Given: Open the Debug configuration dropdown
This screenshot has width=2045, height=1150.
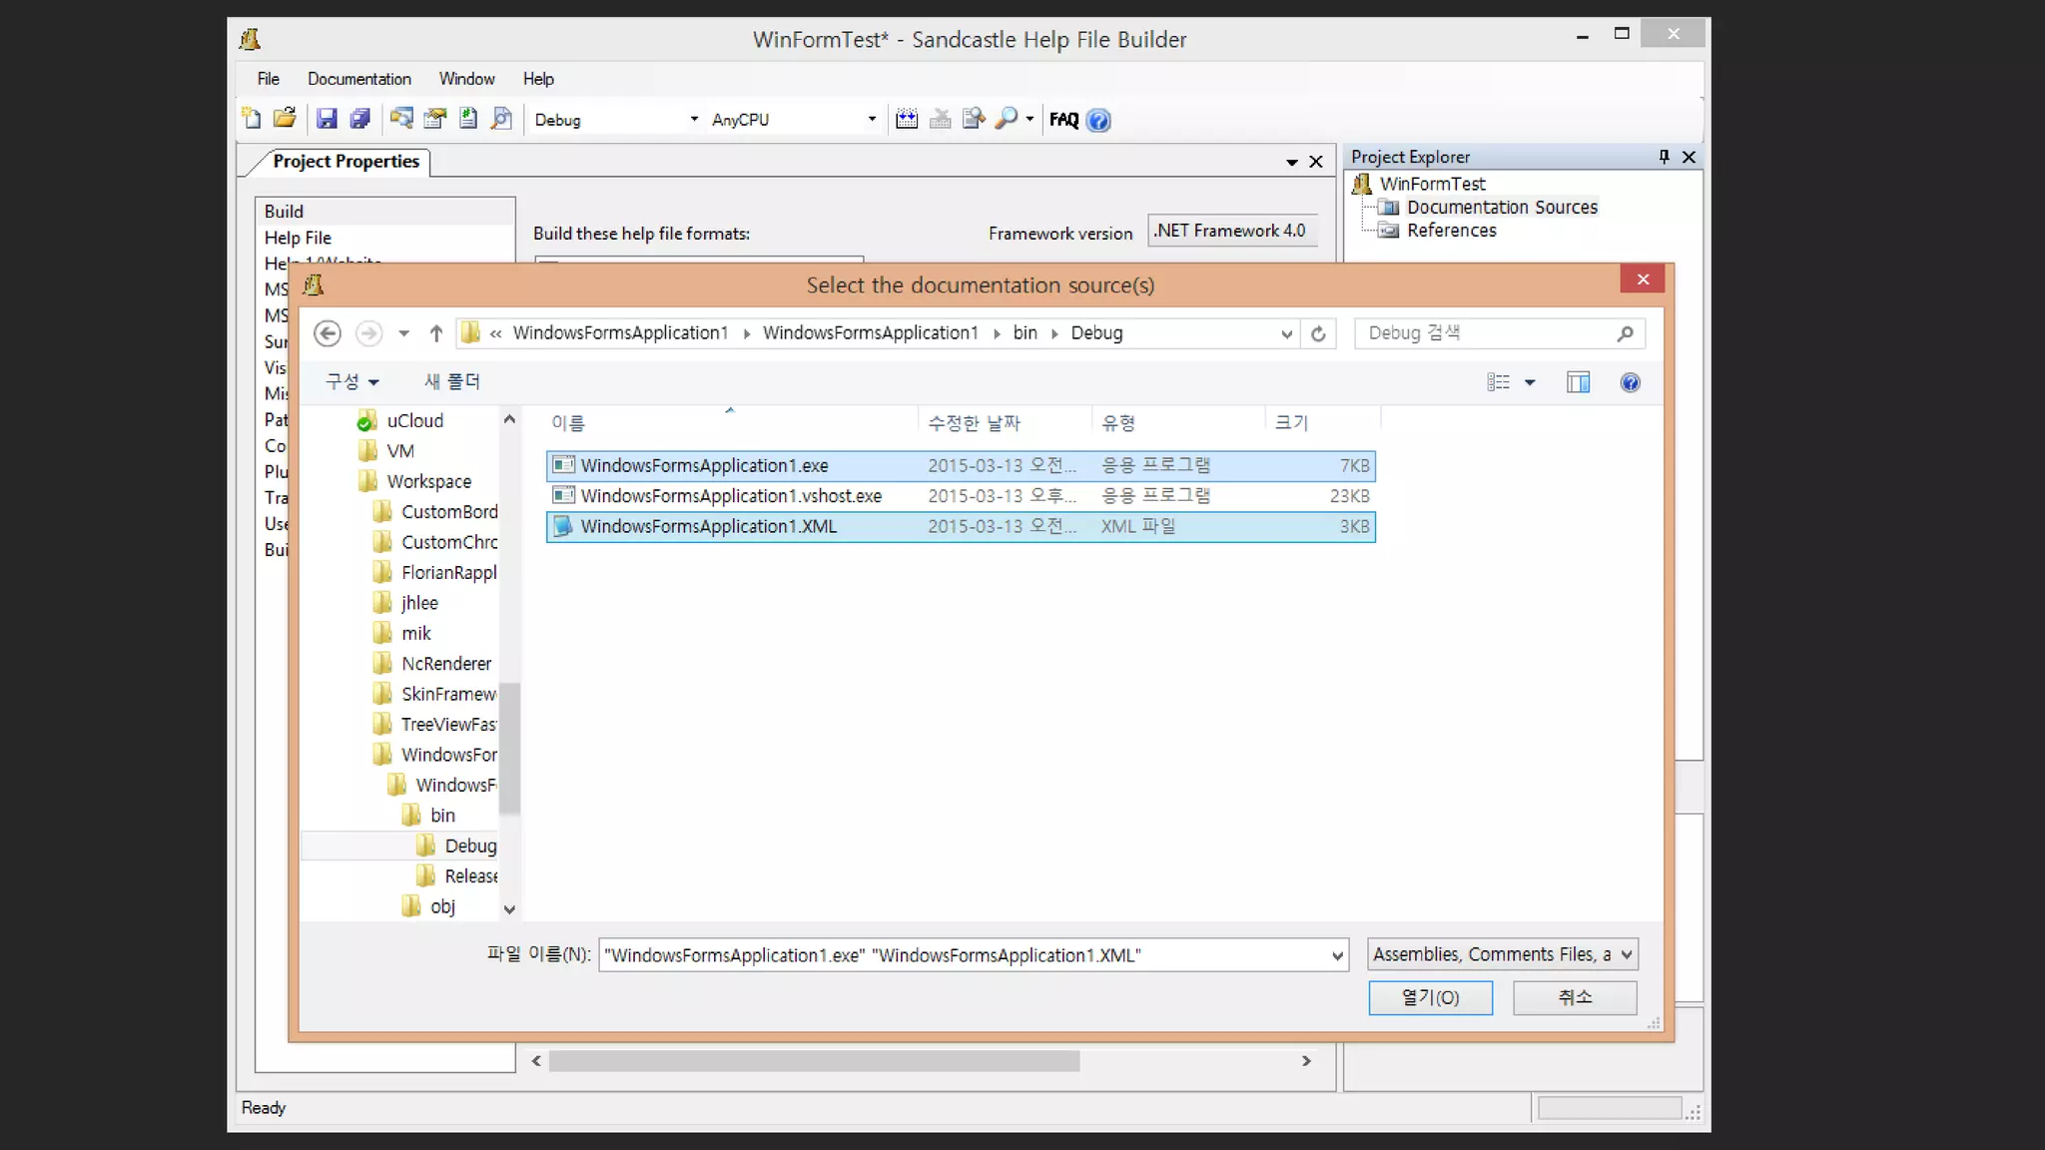Looking at the screenshot, I should [694, 120].
